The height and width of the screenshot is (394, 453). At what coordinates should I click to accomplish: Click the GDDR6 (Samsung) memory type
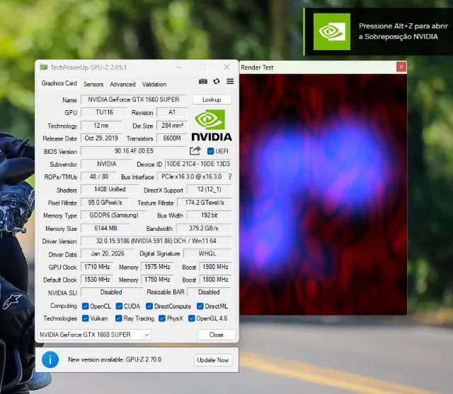113,215
